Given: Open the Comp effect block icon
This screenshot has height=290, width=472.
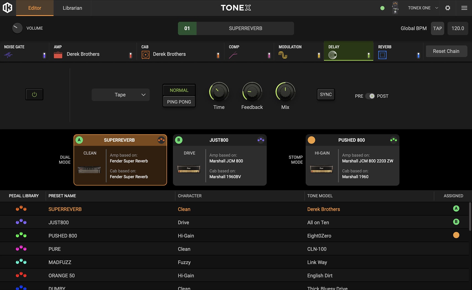Looking at the screenshot, I should tap(233, 55).
